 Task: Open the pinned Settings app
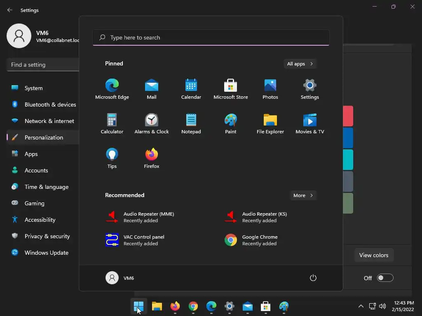pyautogui.click(x=310, y=89)
